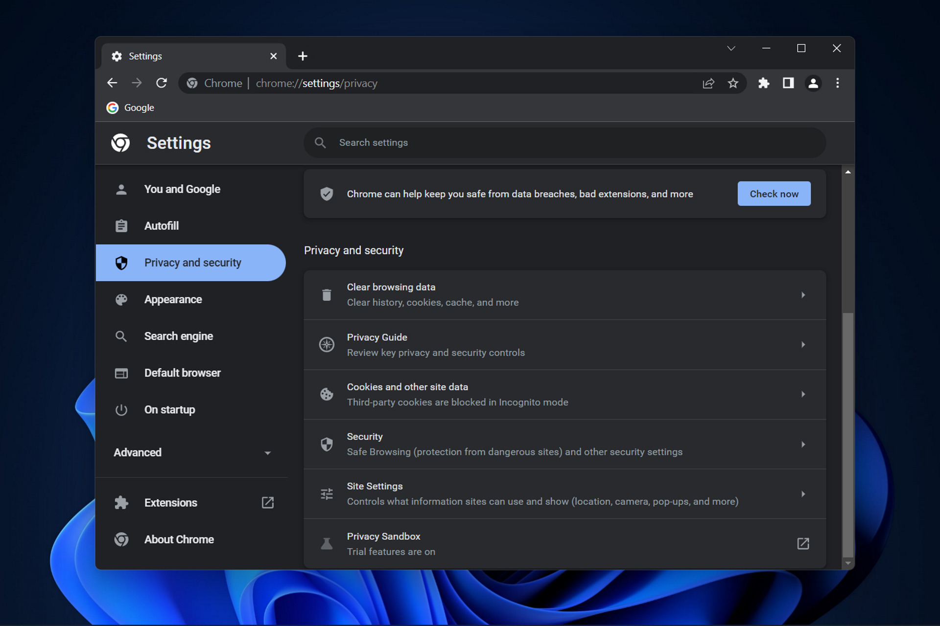The height and width of the screenshot is (626, 940).
Task: Open the share page icon in address bar
Action: (708, 83)
